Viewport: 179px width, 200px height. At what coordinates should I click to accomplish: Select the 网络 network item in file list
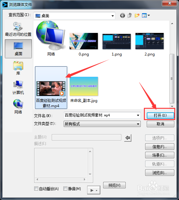pos(51,39)
